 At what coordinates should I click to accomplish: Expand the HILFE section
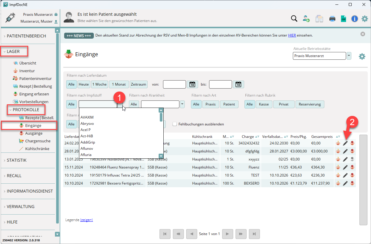pyautogui.click(x=12, y=222)
